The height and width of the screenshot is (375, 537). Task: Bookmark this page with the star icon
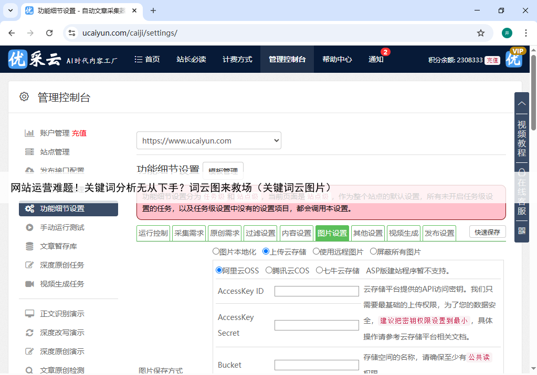coord(480,33)
